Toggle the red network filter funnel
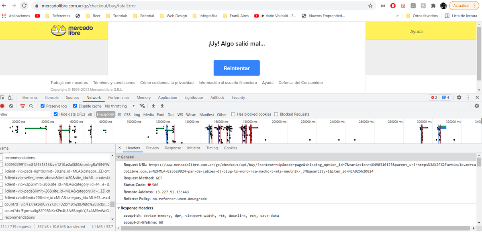Image resolution: width=482 pixels, height=232 pixels. 22,106
